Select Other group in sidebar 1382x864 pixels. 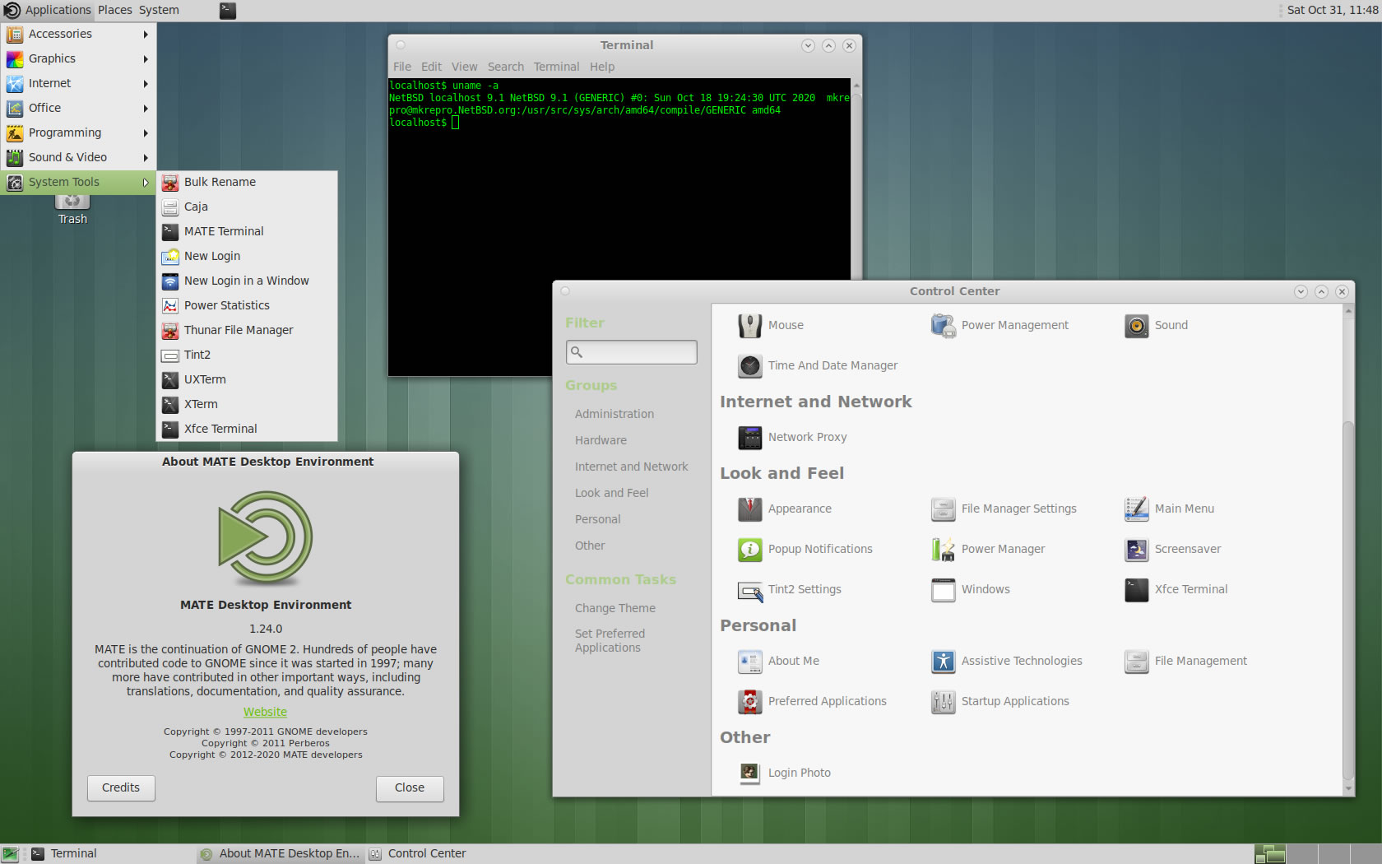coord(590,546)
